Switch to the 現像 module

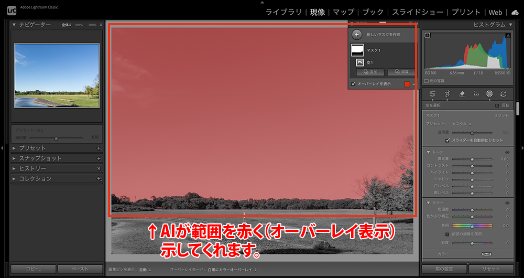pyautogui.click(x=318, y=13)
